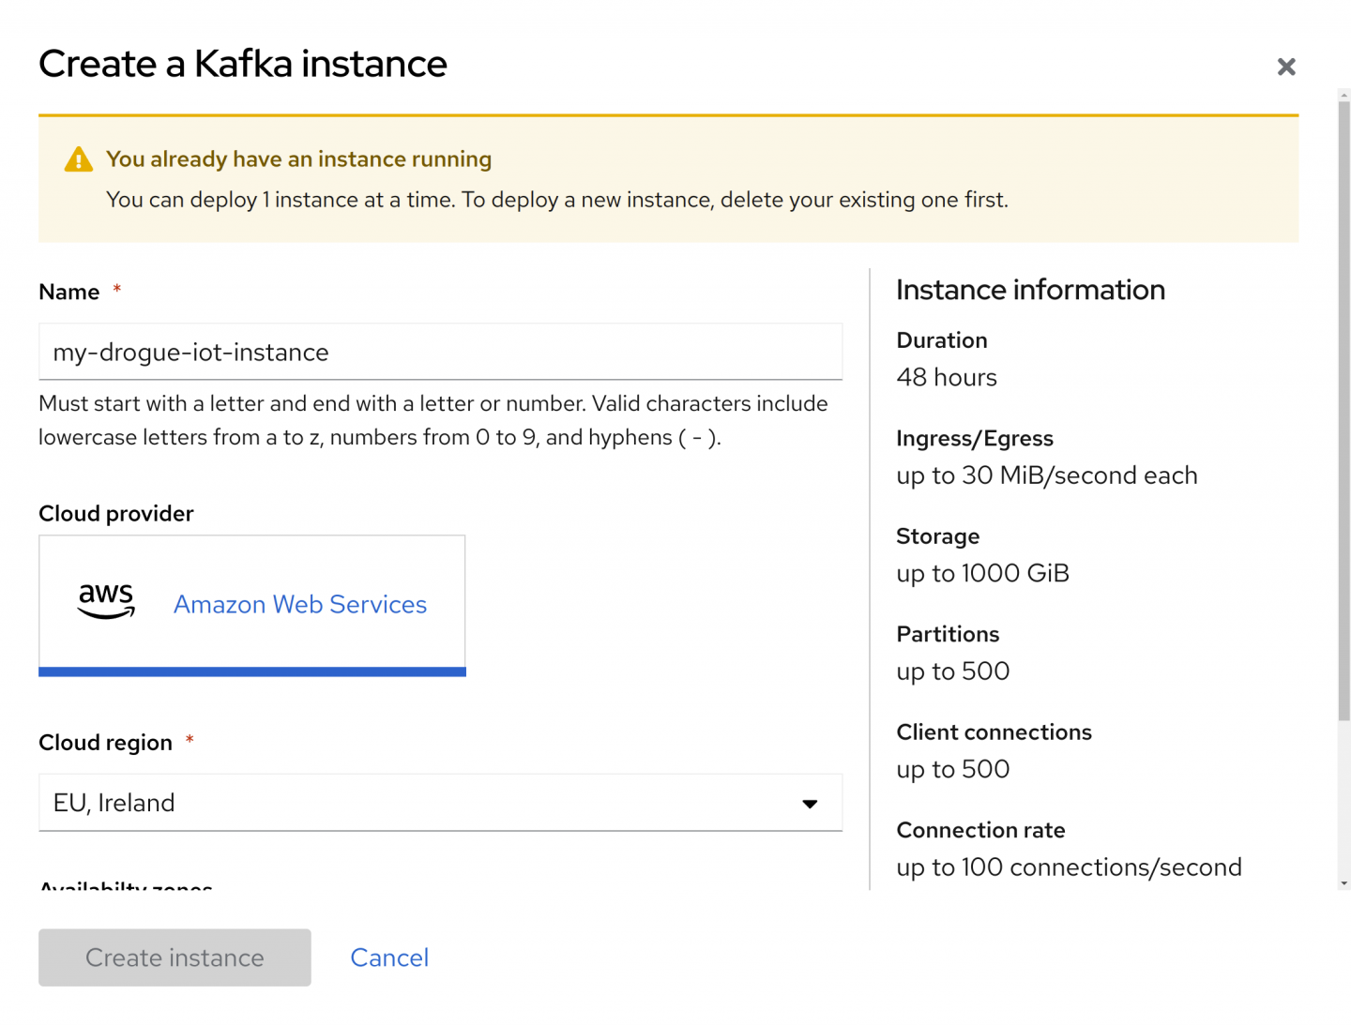Click the 'Duration' label
This screenshot has height=1025, width=1351.
click(942, 340)
